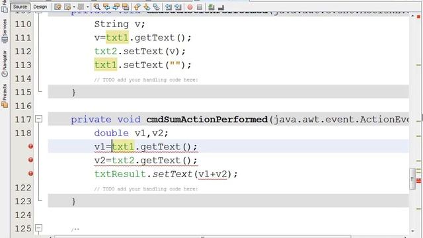Open the Services side panel
Image resolution: width=423 pixels, height=238 pixels.
(5, 31)
